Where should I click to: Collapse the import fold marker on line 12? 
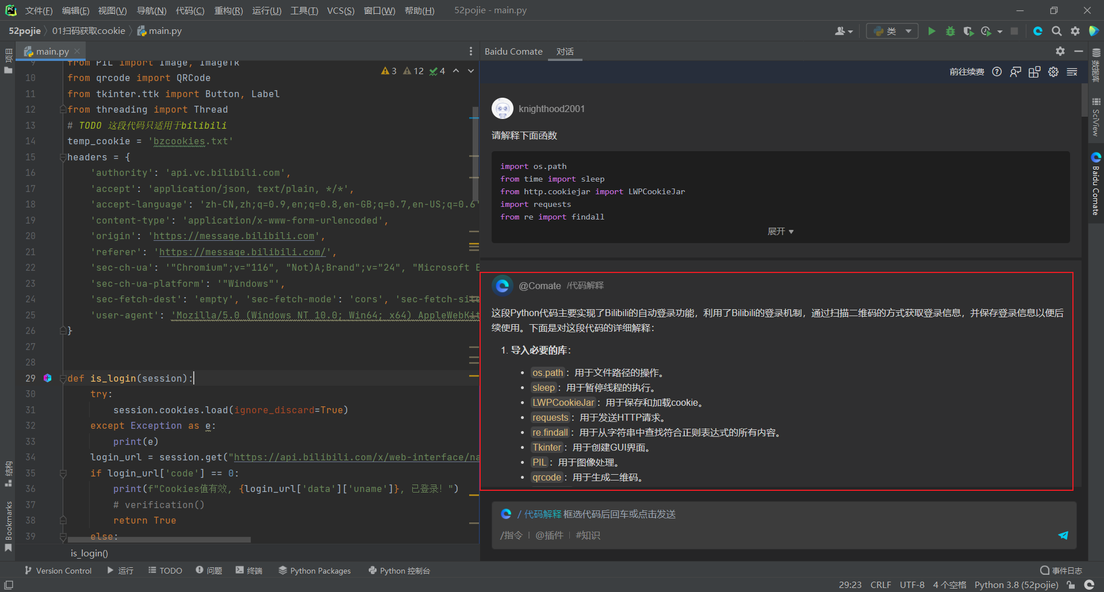pyautogui.click(x=63, y=109)
